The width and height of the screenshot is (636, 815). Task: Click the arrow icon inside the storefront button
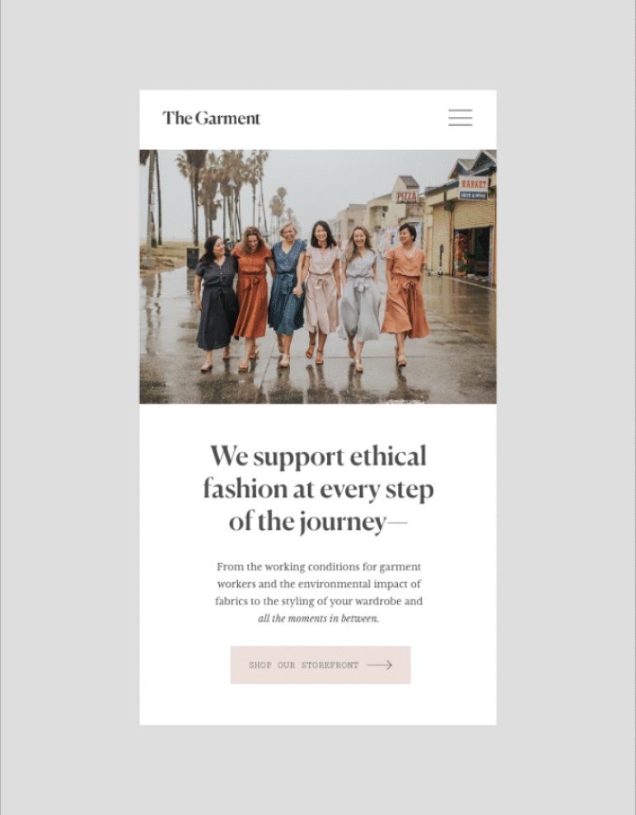(x=380, y=665)
